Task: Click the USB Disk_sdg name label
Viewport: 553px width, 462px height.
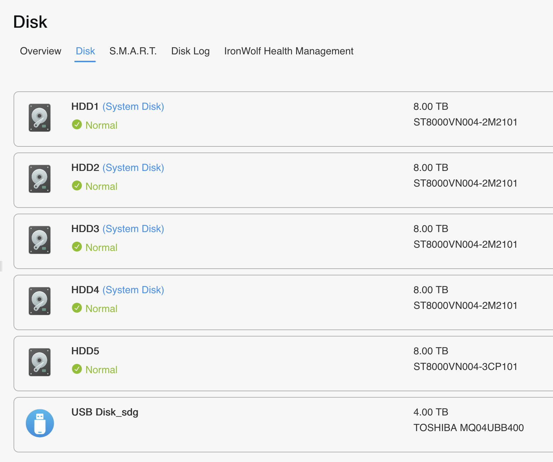Action: coord(105,412)
